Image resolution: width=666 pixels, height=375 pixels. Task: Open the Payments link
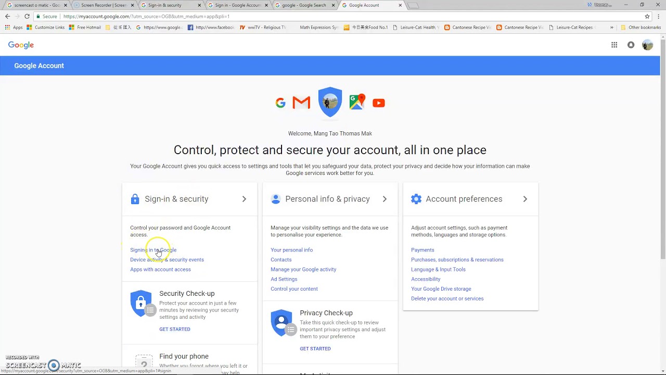click(422, 250)
